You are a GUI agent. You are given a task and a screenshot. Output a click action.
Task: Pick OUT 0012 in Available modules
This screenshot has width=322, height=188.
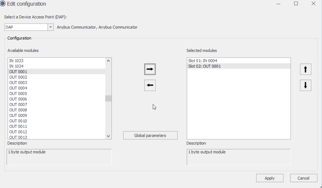tap(18, 132)
